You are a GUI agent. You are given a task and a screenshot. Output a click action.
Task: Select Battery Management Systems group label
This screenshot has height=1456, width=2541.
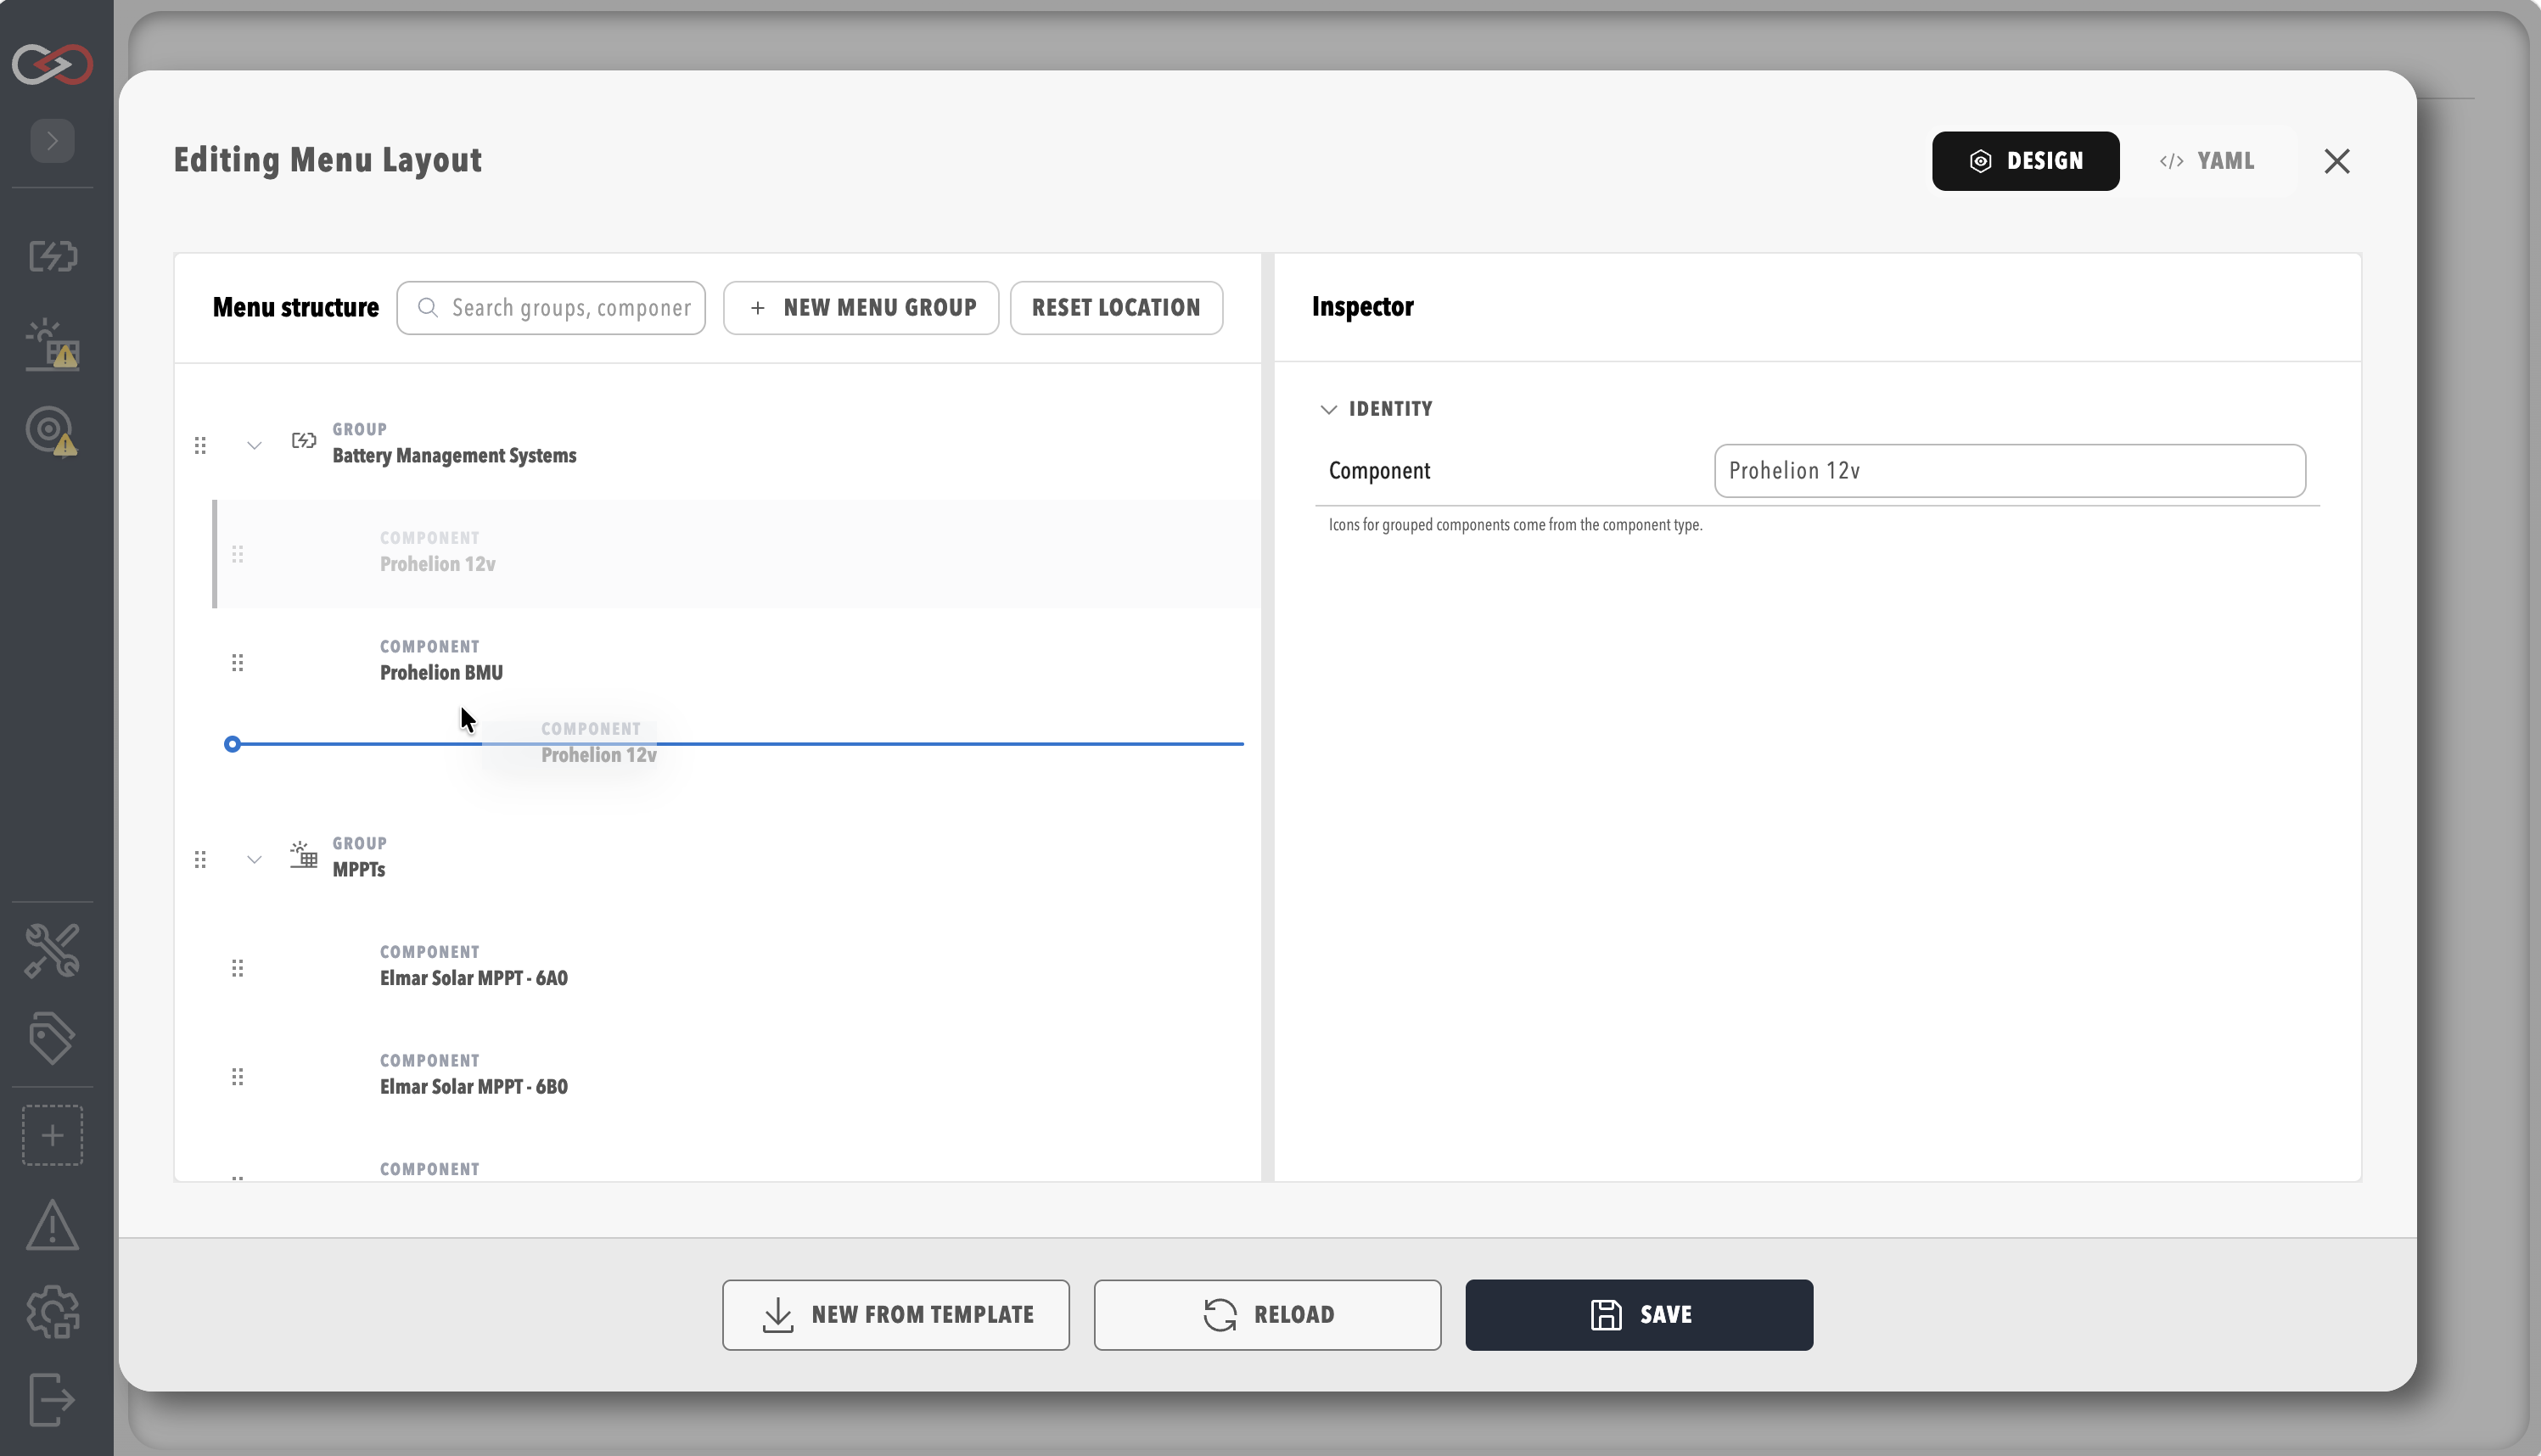[x=454, y=456]
